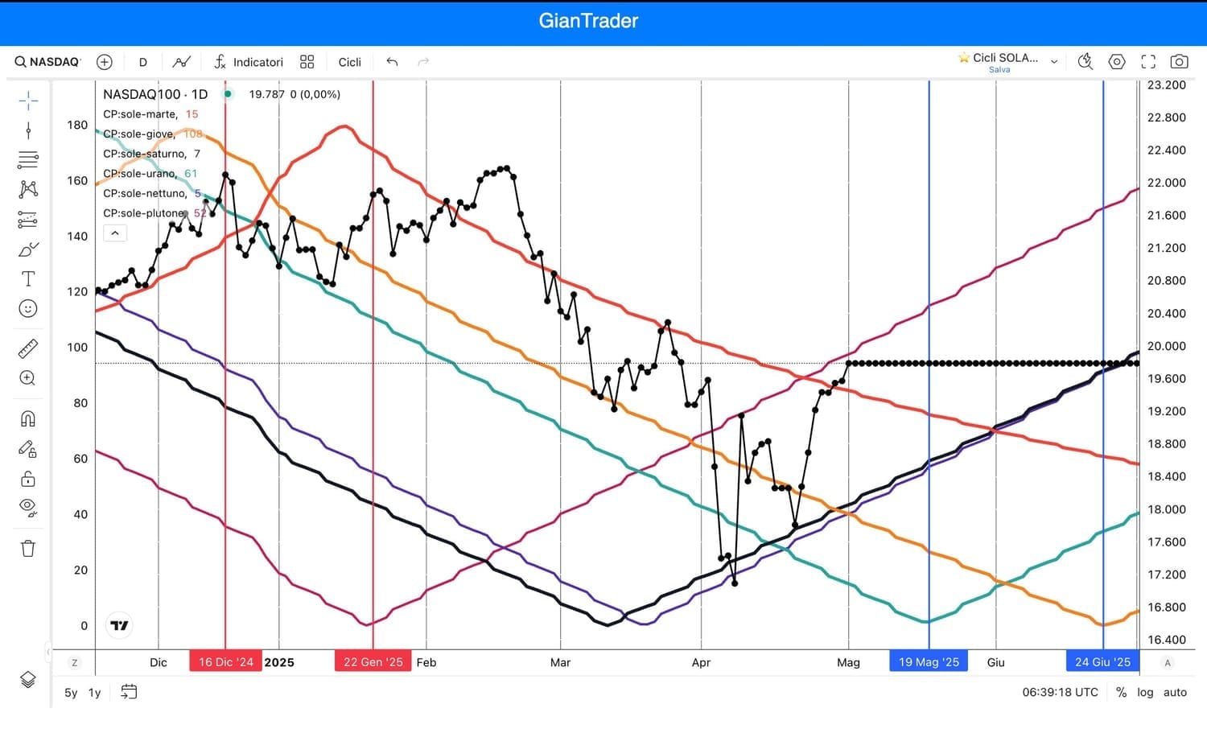Toggle percent scale mode
This screenshot has height=729, width=1207.
[x=1121, y=692]
